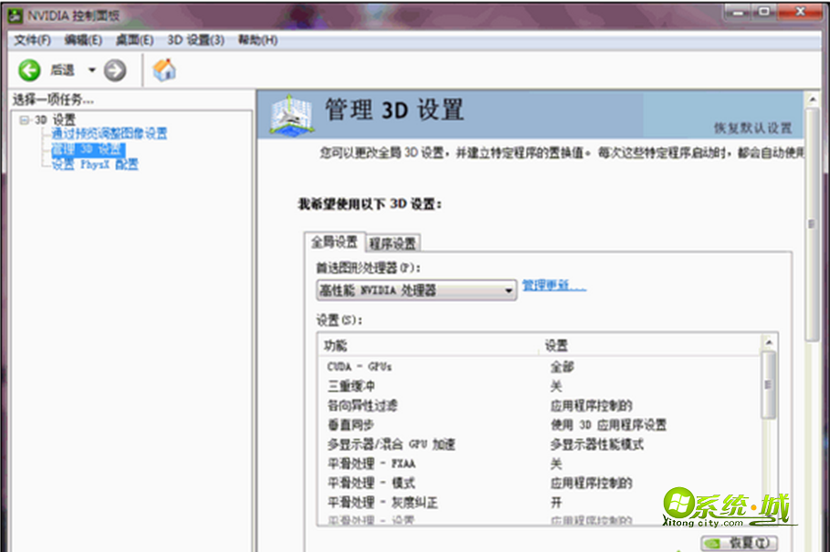Open the 文件(F) menu
This screenshot has height=552, width=830.
click(x=32, y=40)
